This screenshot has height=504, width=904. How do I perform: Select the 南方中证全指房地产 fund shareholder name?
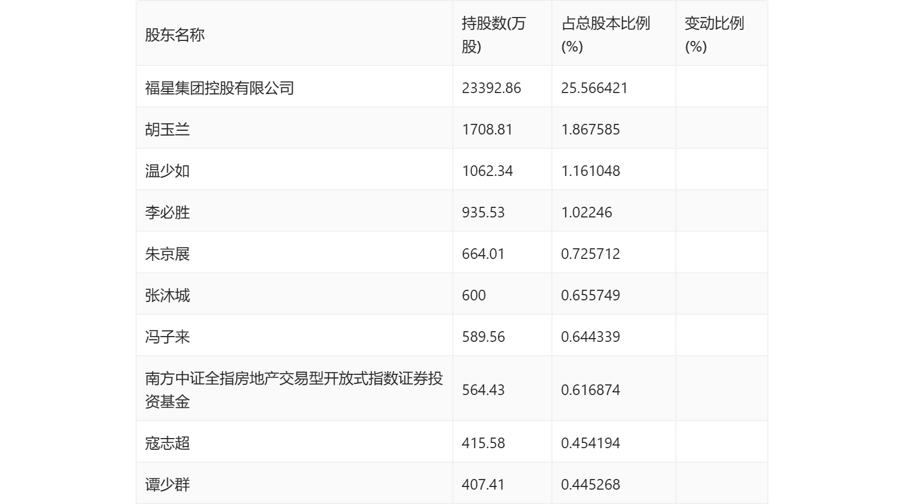click(294, 390)
